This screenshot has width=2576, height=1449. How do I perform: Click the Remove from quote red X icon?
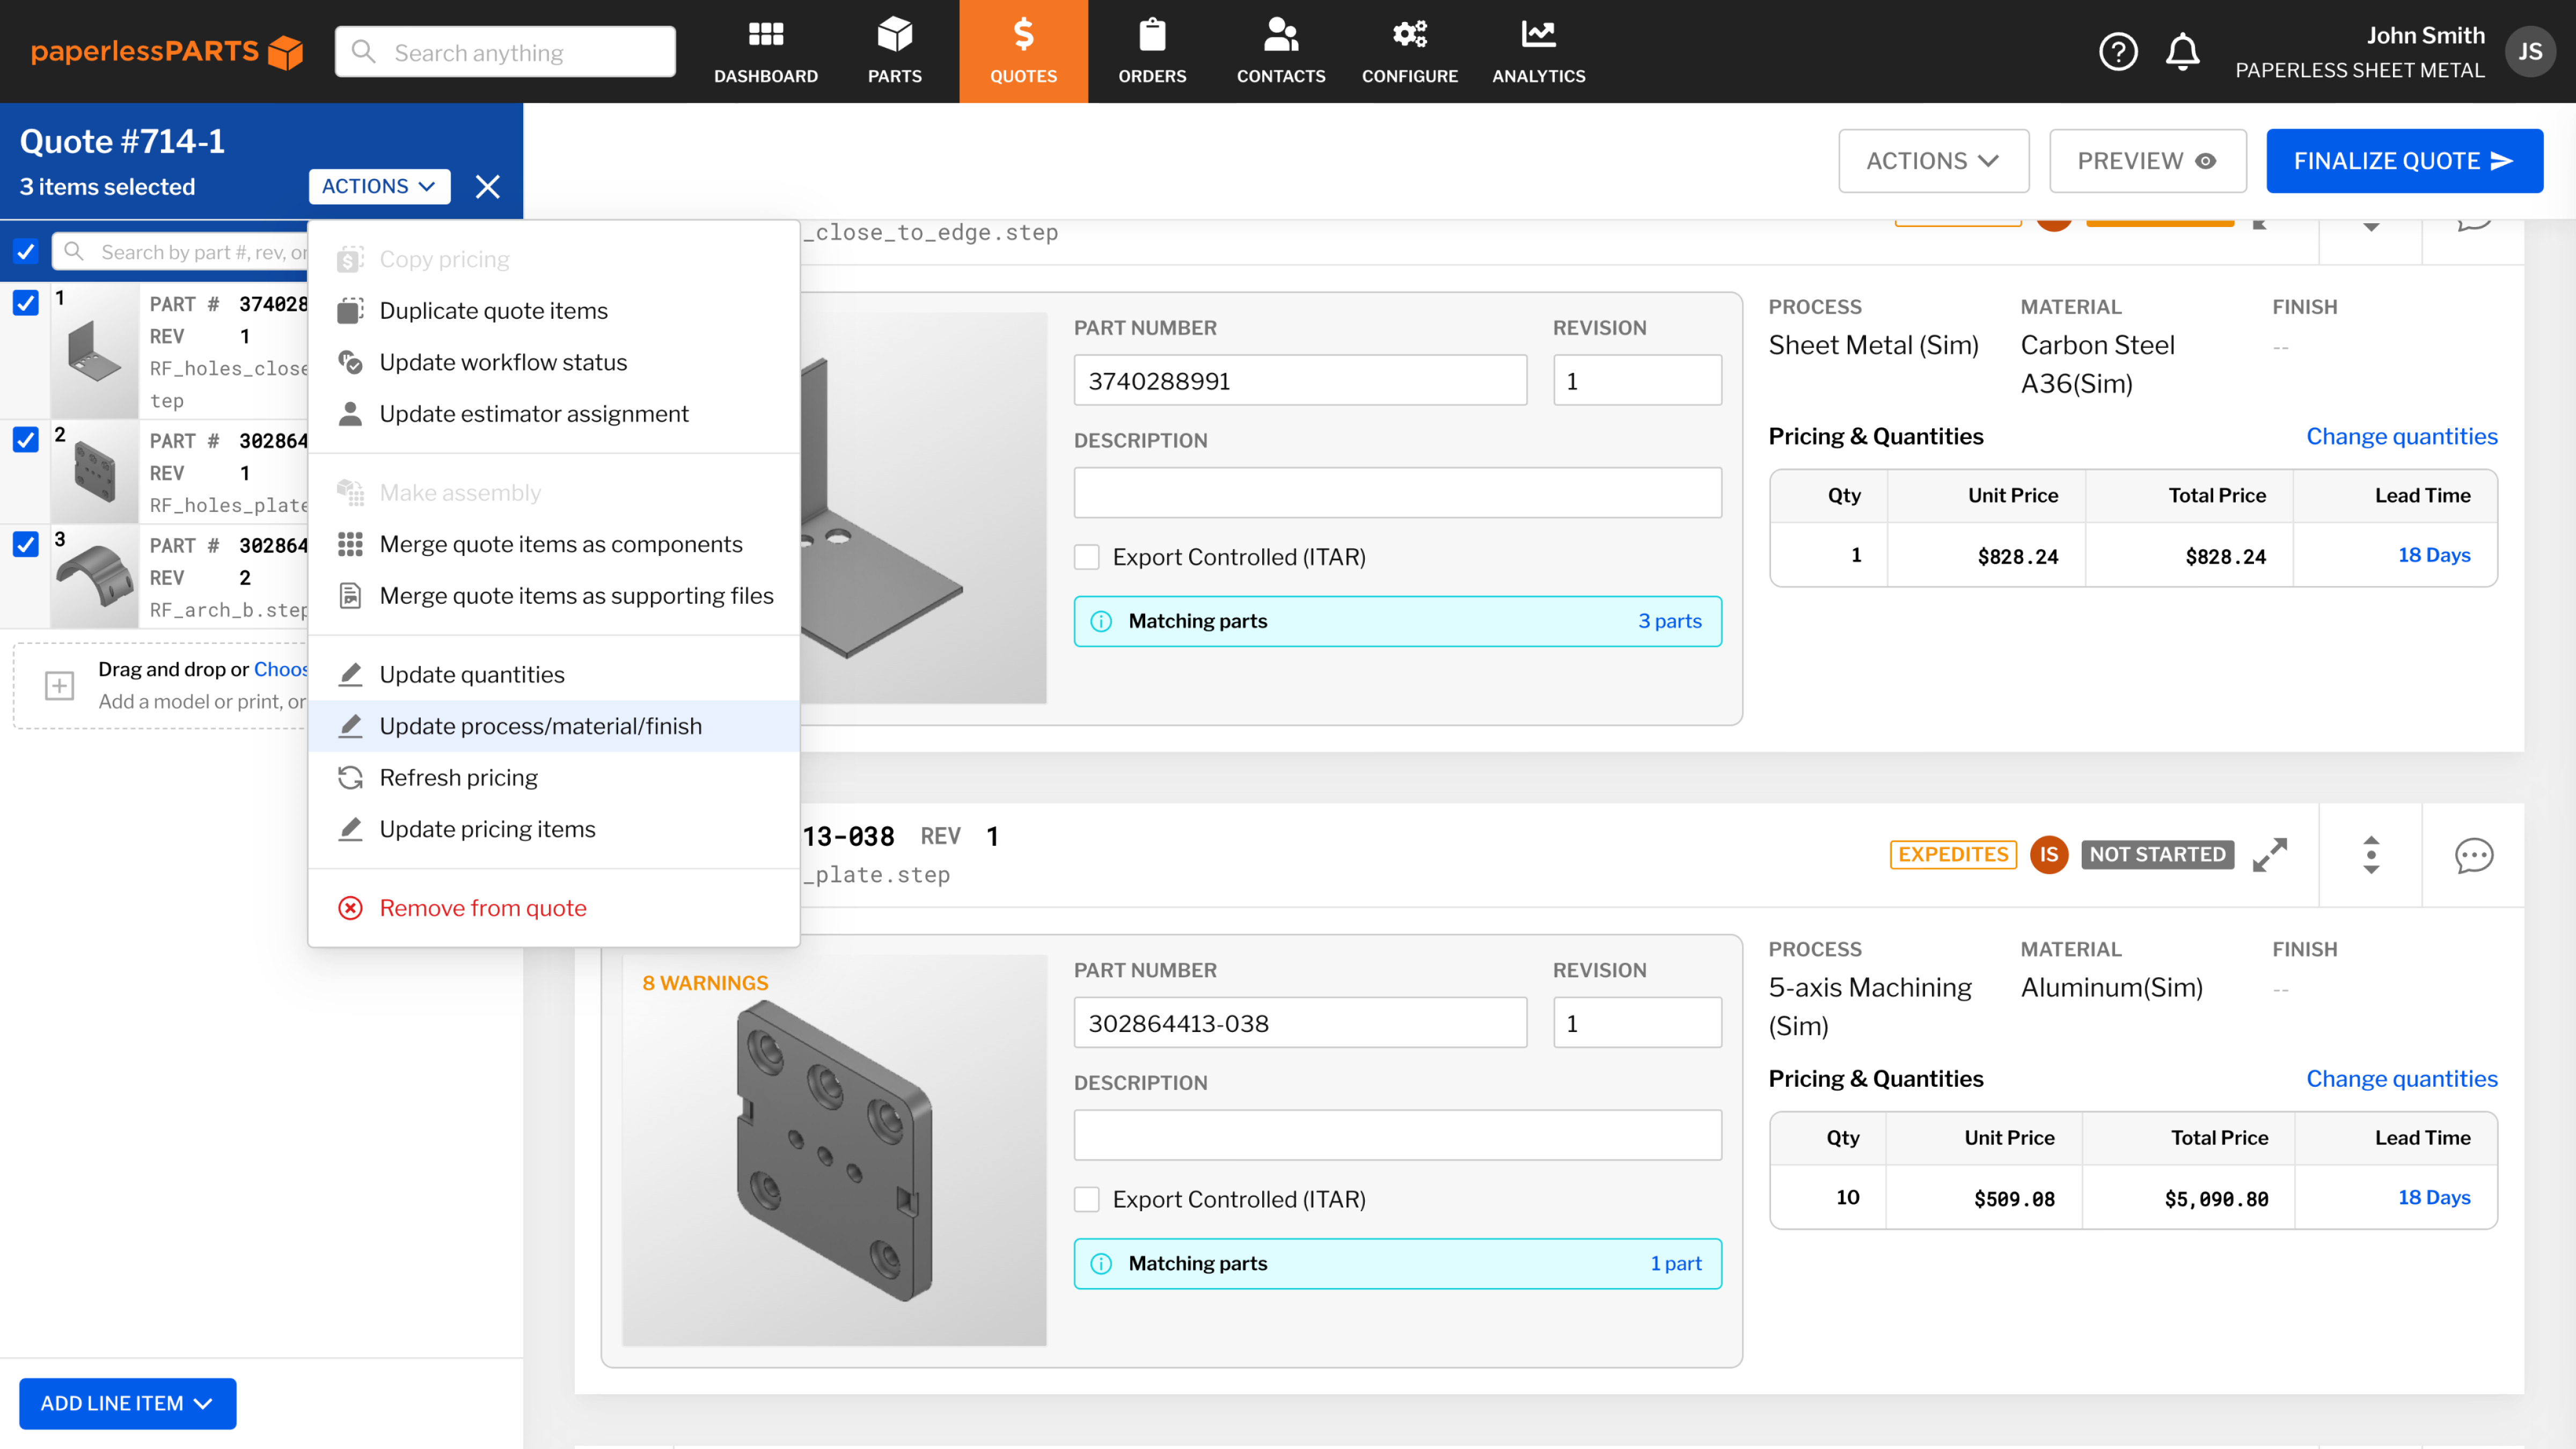click(350, 908)
